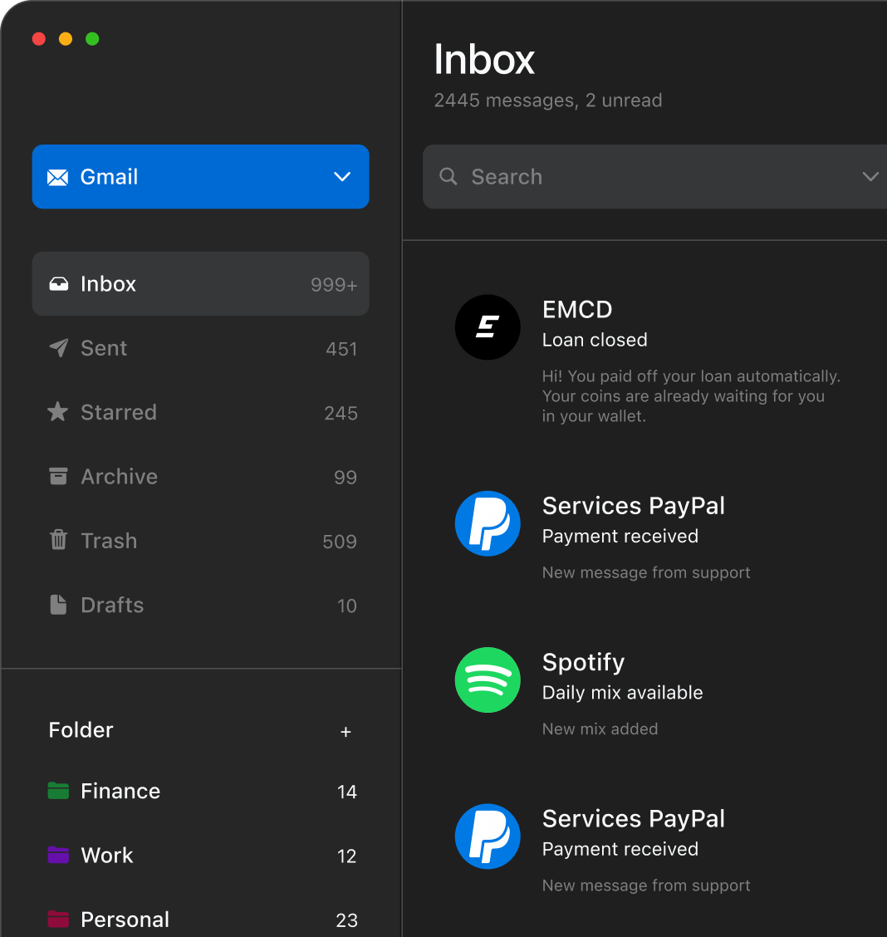
Task: Close the window with the red button
Action: pos(39,39)
